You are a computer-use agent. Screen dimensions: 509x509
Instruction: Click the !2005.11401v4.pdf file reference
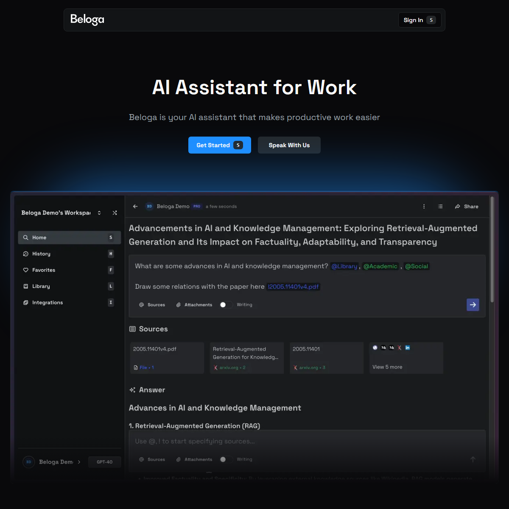[293, 287]
